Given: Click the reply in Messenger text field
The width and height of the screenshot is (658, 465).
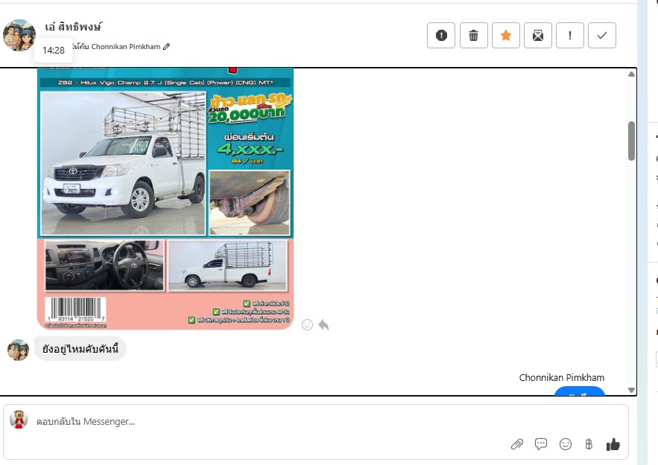Looking at the screenshot, I should coord(261,422).
